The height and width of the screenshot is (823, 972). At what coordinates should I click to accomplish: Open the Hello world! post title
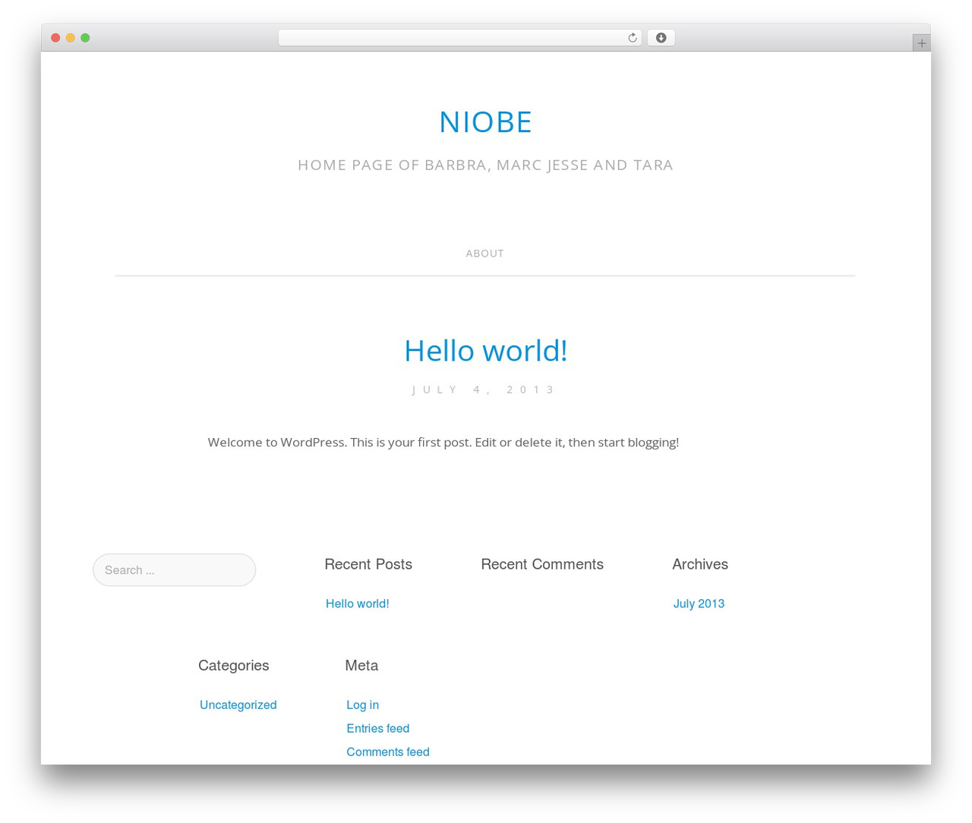click(485, 351)
